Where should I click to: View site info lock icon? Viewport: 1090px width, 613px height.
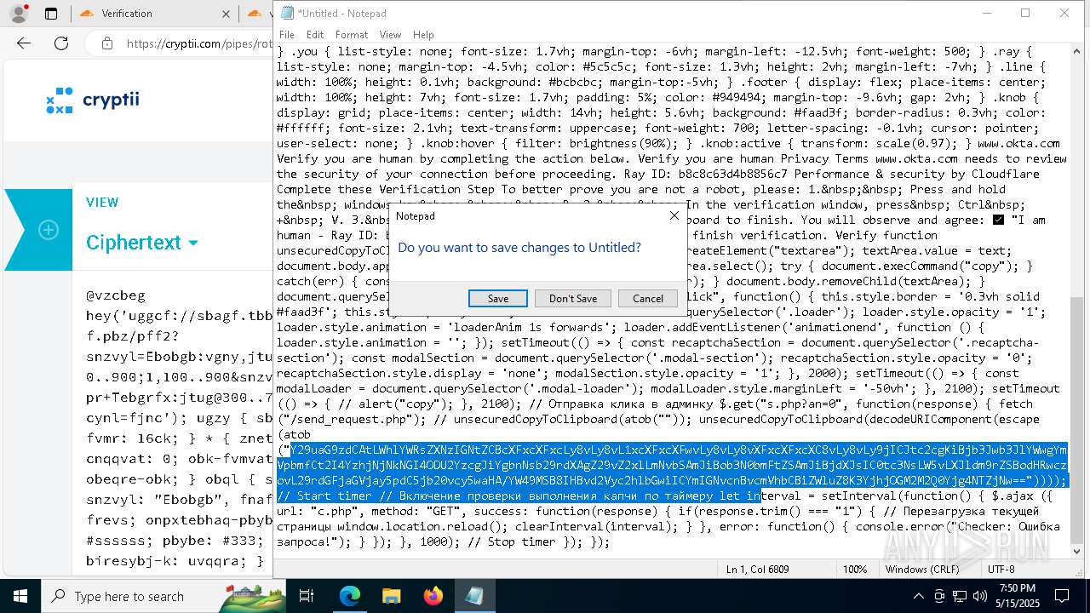pyautogui.click(x=106, y=43)
